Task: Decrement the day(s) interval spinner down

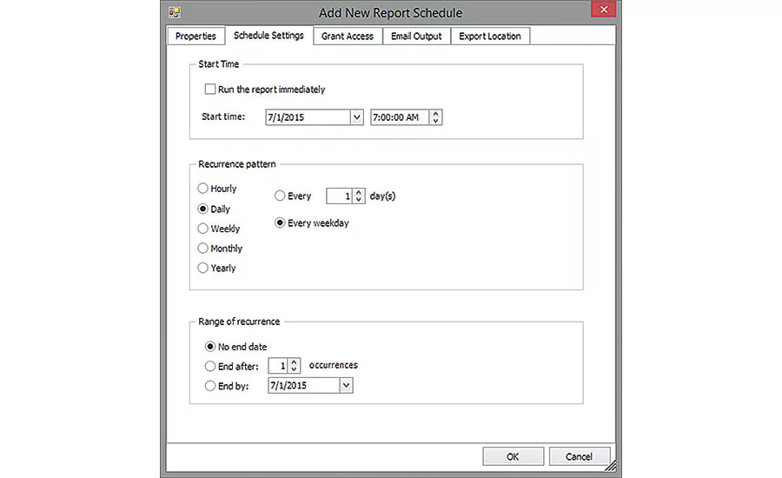Action: [359, 200]
